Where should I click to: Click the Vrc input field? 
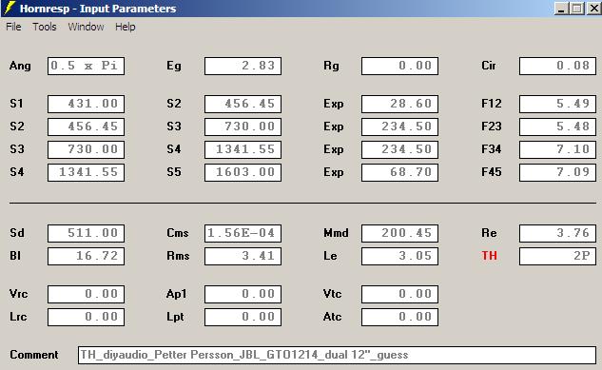(x=86, y=294)
